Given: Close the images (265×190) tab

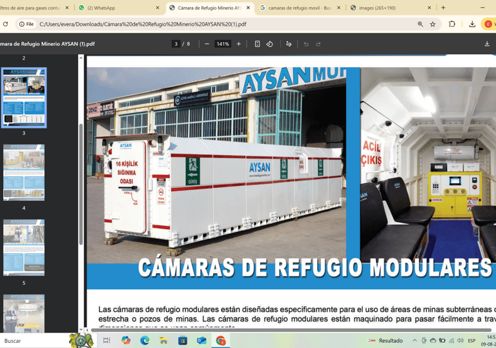Looking at the screenshot, I should click(x=429, y=8).
